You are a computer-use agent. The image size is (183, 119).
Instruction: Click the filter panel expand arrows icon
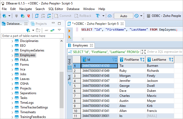click(144, 52)
